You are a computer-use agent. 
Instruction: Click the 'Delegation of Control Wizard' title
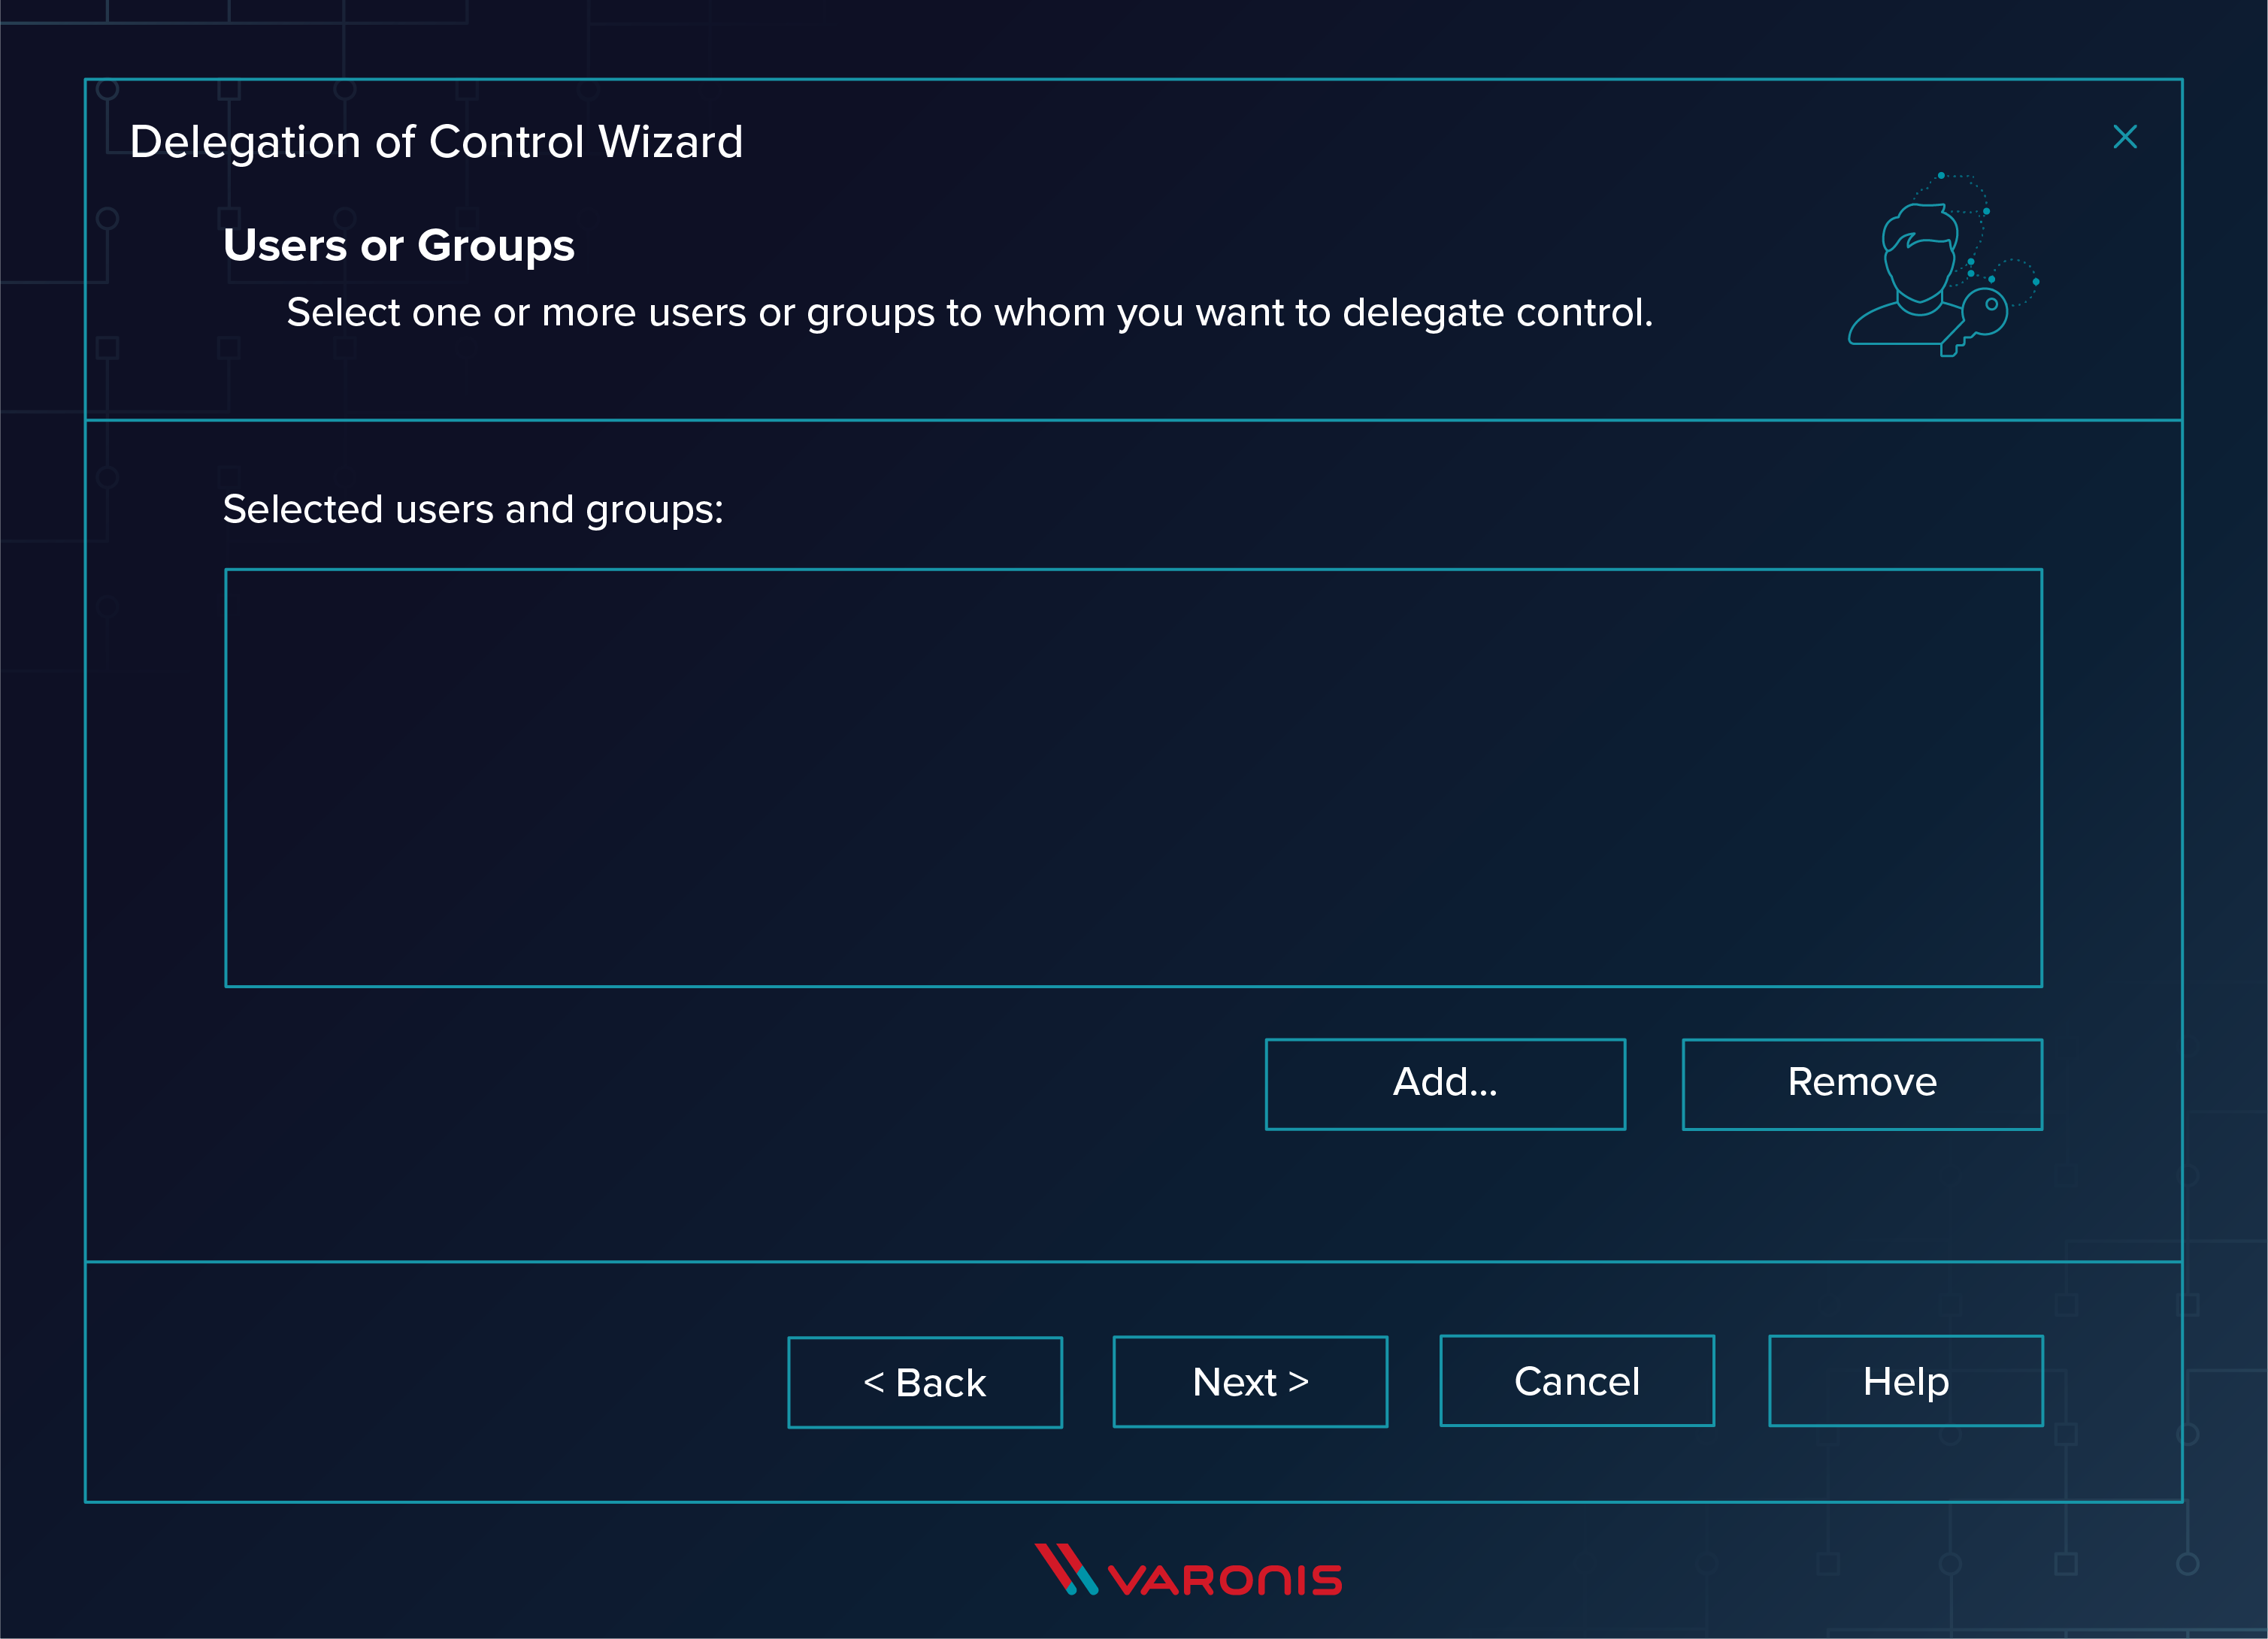tap(436, 142)
